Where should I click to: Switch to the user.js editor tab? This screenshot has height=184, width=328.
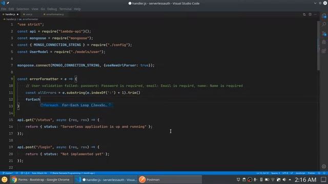pyautogui.click(x=29, y=14)
